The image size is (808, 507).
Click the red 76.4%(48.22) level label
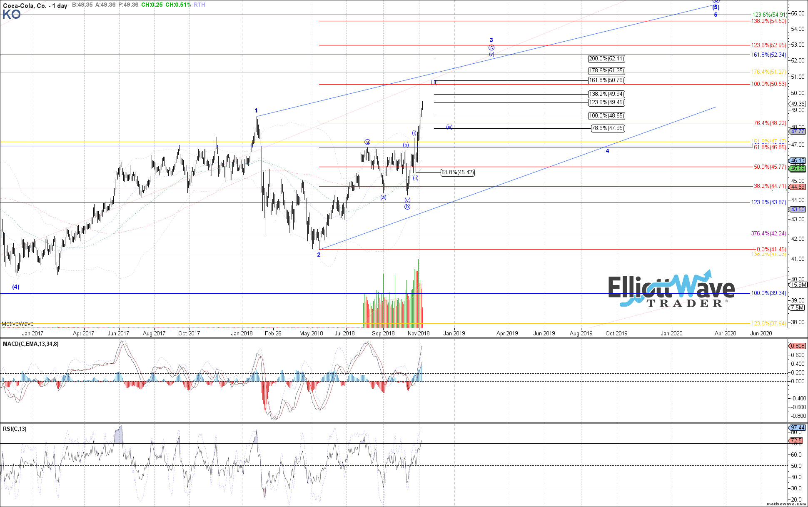click(x=770, y=123)
